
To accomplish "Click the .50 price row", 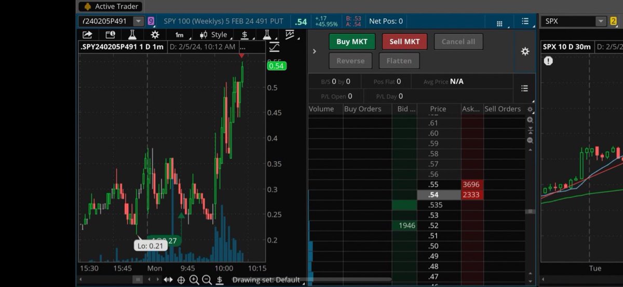I will point(439,246).
